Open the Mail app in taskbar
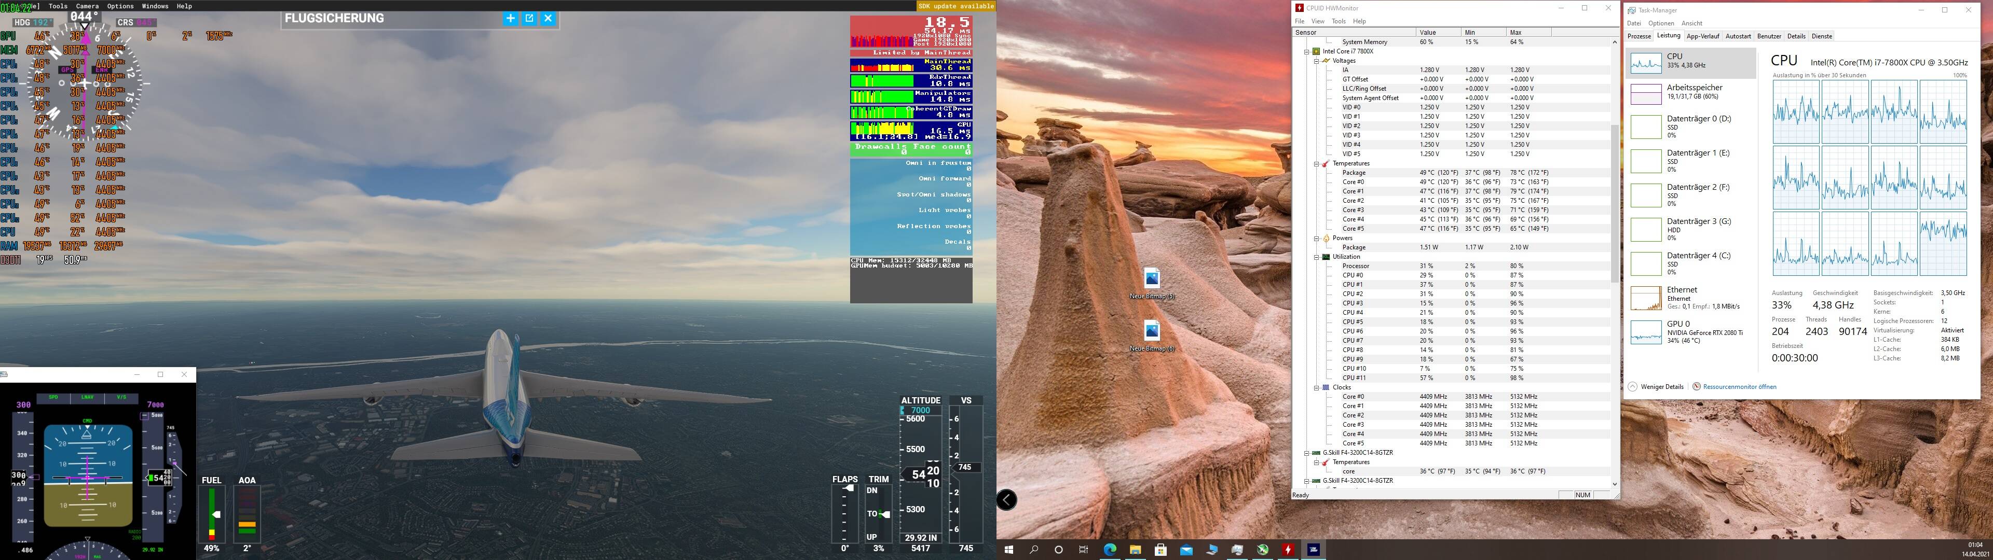The width and height of the screenshot is (1993, 560). click(x=1186, y=549)
